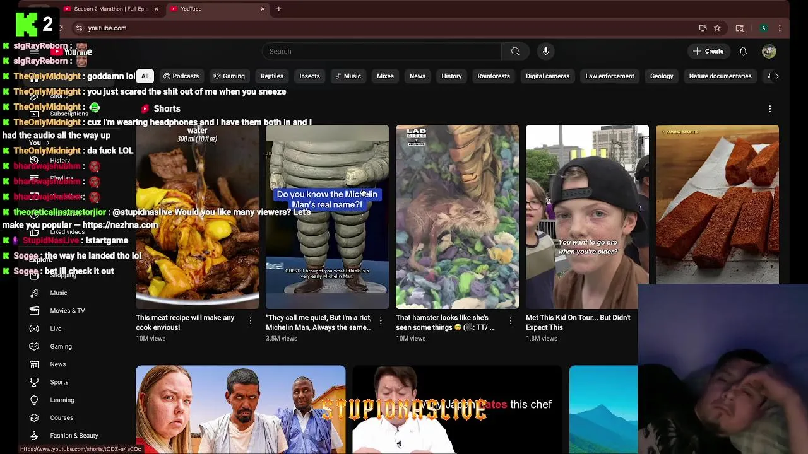This screenshot has width=808, height=454.
Task: Open 'Met This Kid On Tour' title
Action: click(578, 322)
